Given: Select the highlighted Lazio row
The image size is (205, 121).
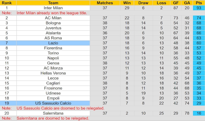Looking at the screenshot, I should 53,43.
